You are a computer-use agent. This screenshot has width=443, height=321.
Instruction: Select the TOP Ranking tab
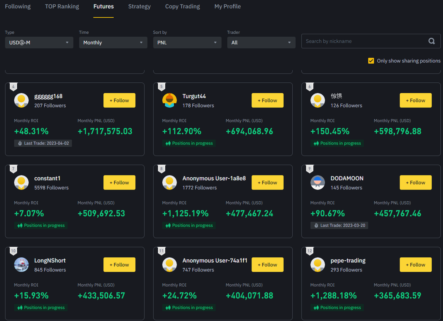pyautogui.click(x=62, y=6)
